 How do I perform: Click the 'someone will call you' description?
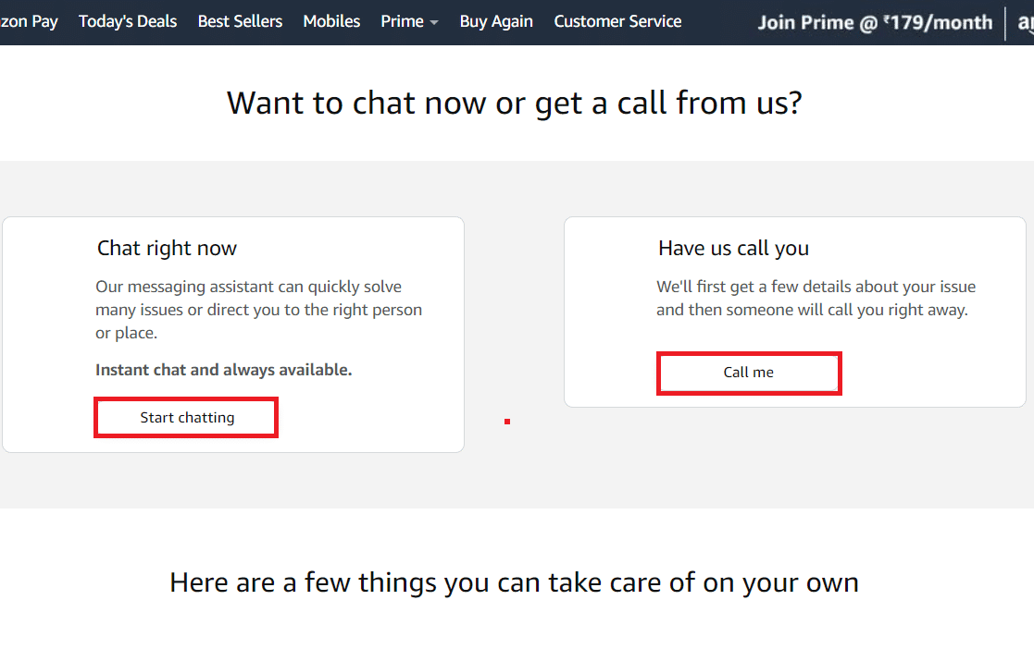[816, 299]
